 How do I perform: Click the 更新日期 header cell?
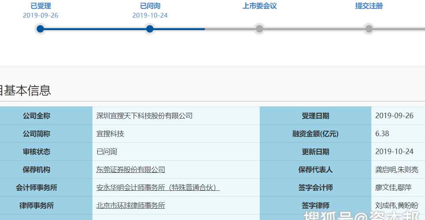click(315, 152)
